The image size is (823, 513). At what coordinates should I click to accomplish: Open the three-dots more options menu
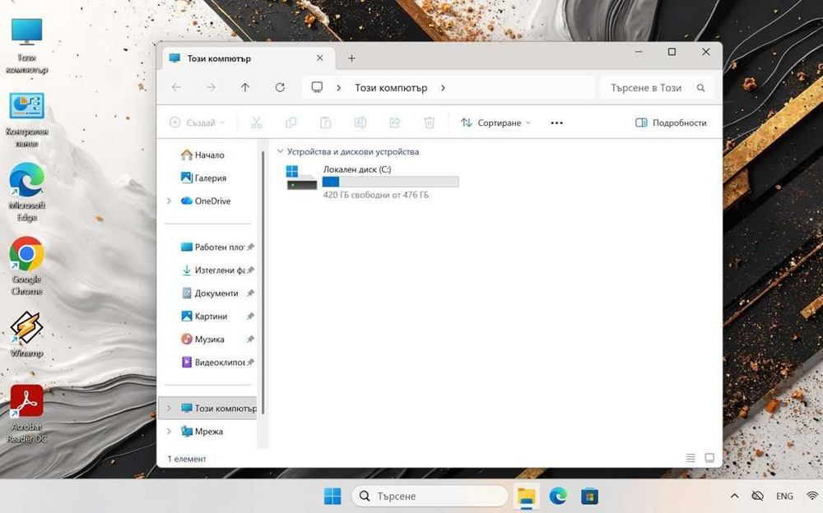click(557, 122)
